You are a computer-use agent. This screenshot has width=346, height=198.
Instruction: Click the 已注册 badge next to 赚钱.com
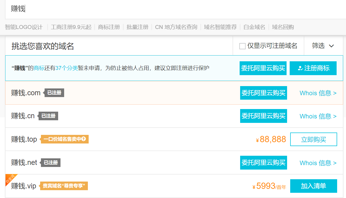53,93
